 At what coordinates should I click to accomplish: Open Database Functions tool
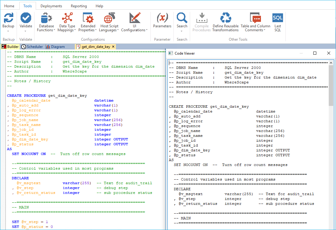[x=46, y=18]
